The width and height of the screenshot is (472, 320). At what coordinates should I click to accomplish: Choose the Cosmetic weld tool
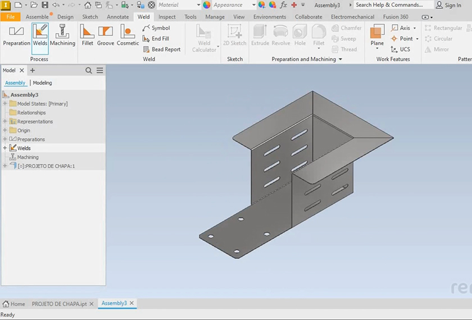[x=128, y=35]
